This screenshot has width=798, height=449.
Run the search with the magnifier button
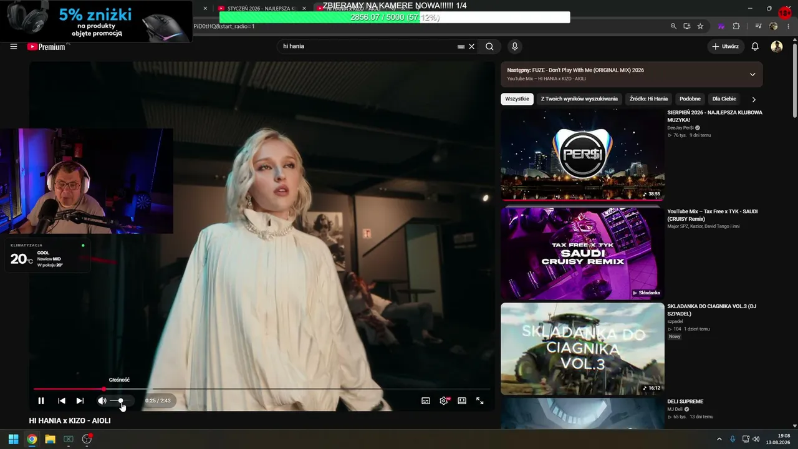click(x=489, y=46)
